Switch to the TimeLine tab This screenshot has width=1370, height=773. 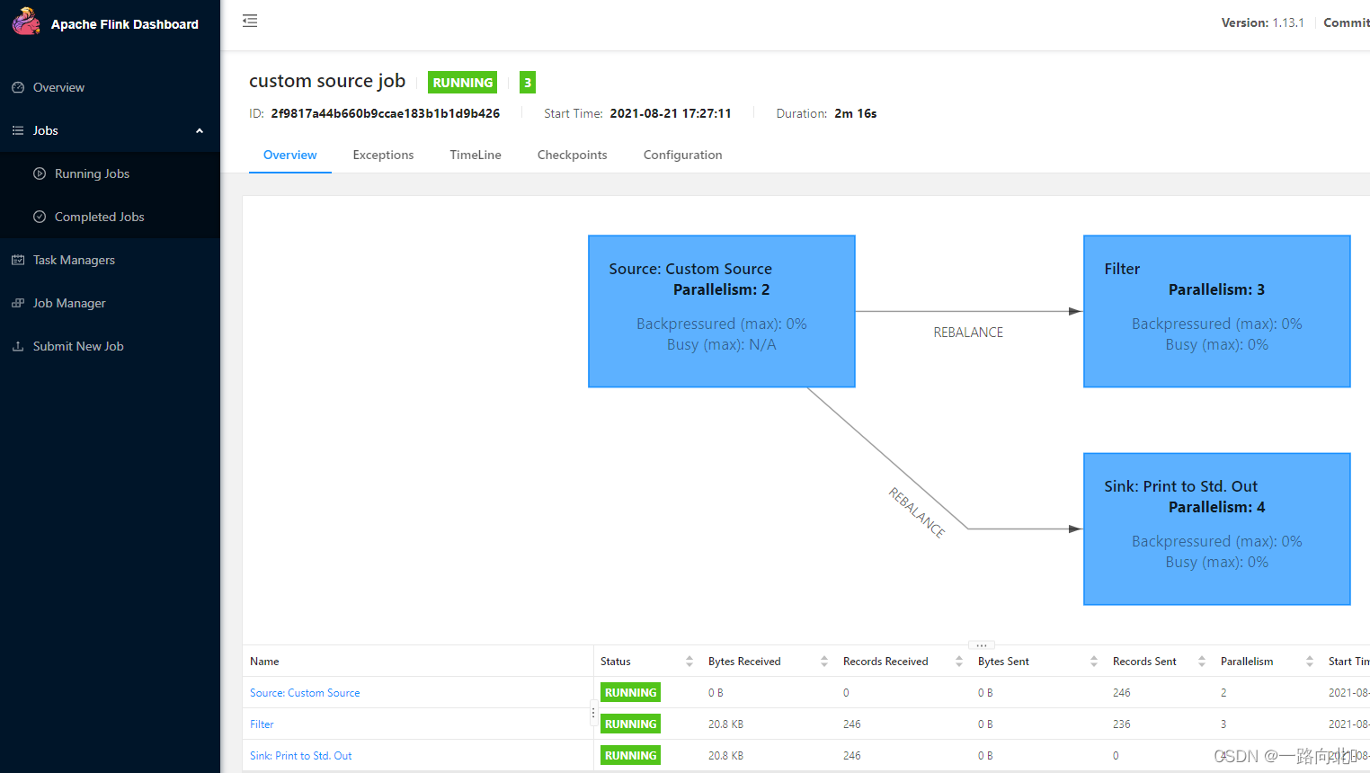[x=476, y=155]
